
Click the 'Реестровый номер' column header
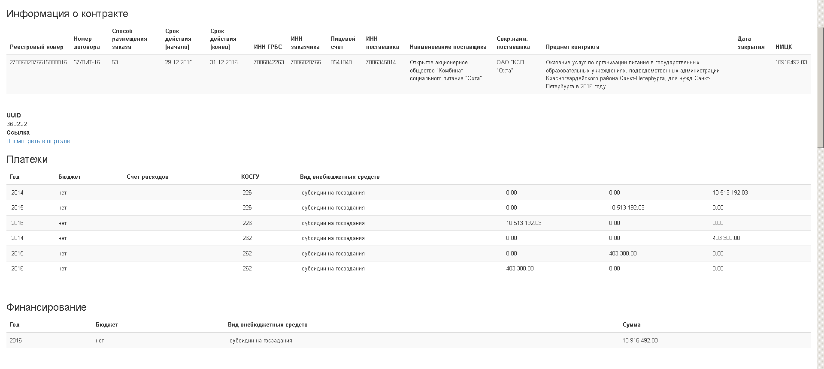36,47
